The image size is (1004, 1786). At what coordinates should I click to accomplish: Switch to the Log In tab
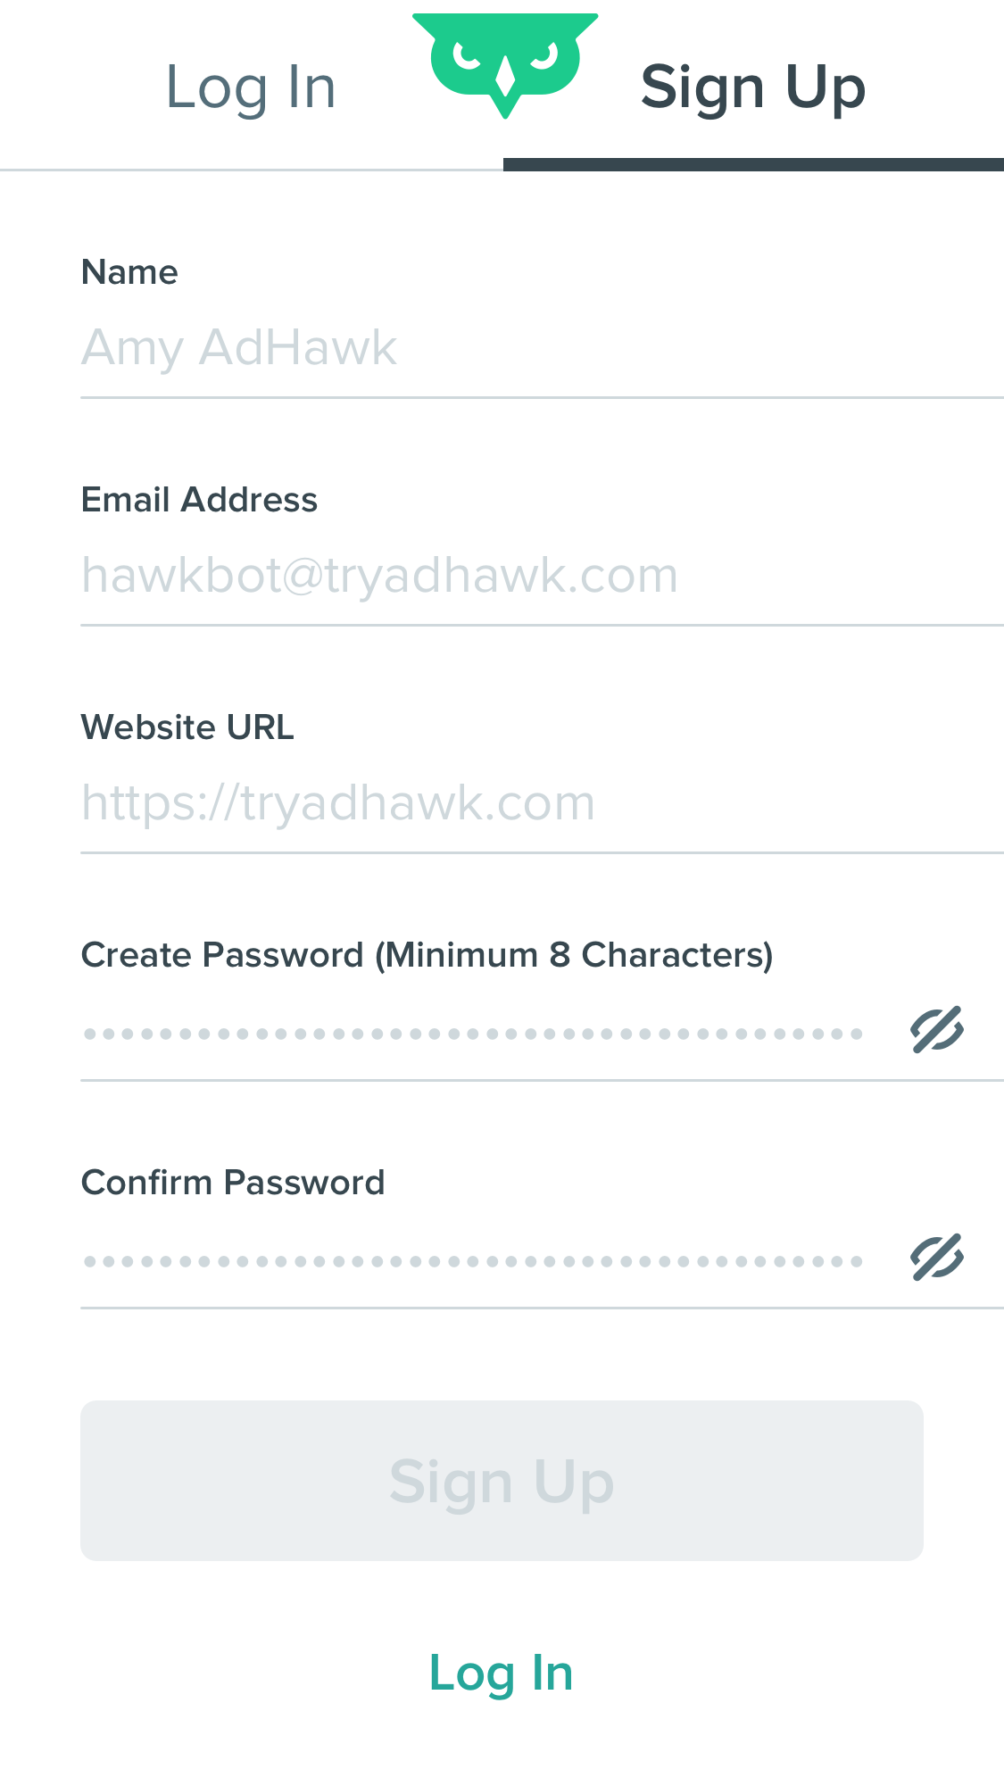(251, 87)
